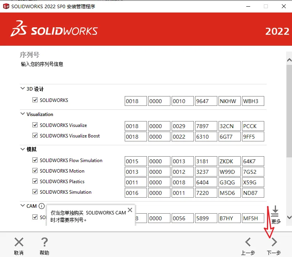Click SOLIDWORKS serial field 9647
Screen dimensions: 292x257
click(x=206, y=101)
